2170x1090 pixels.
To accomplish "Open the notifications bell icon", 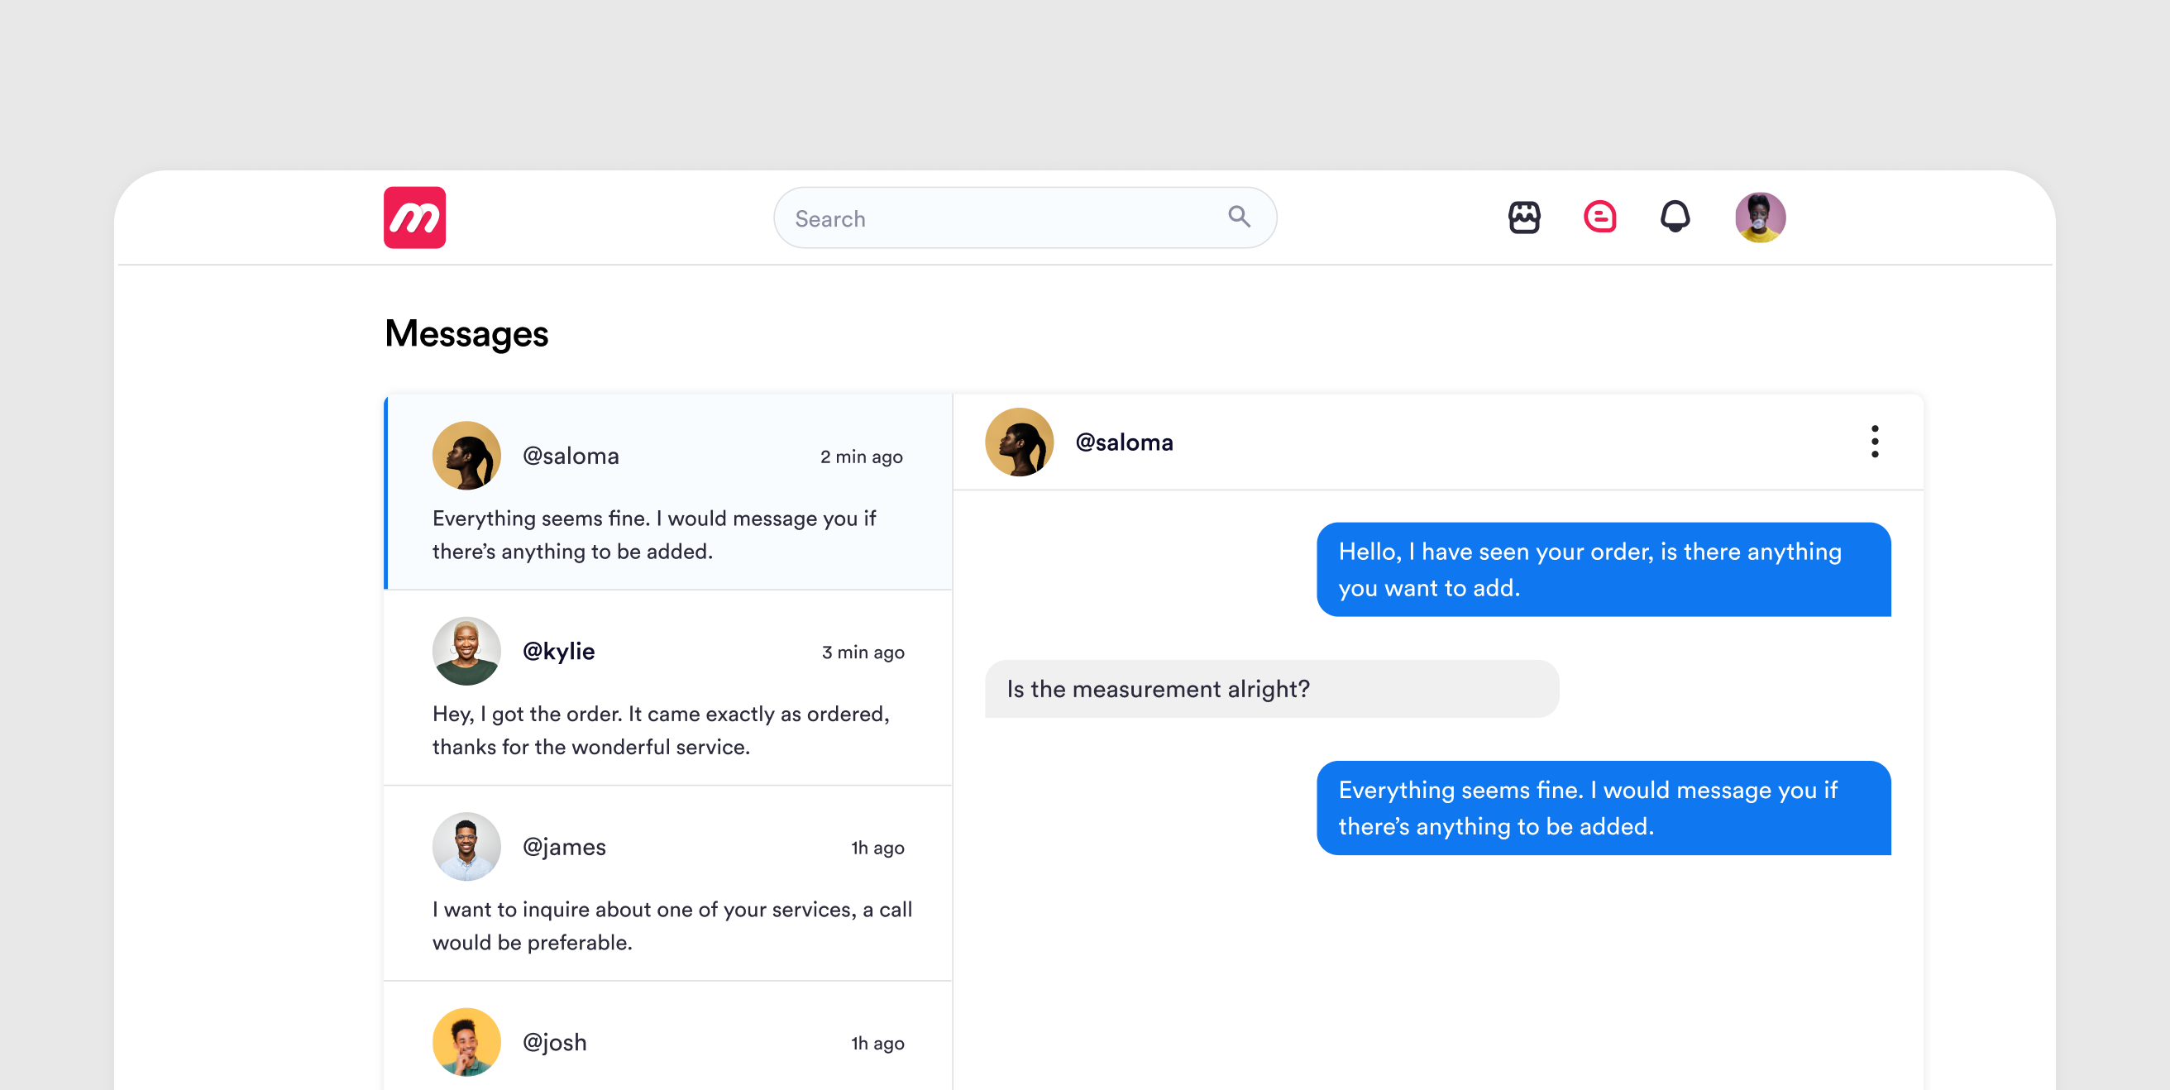I will (1675, 217).
